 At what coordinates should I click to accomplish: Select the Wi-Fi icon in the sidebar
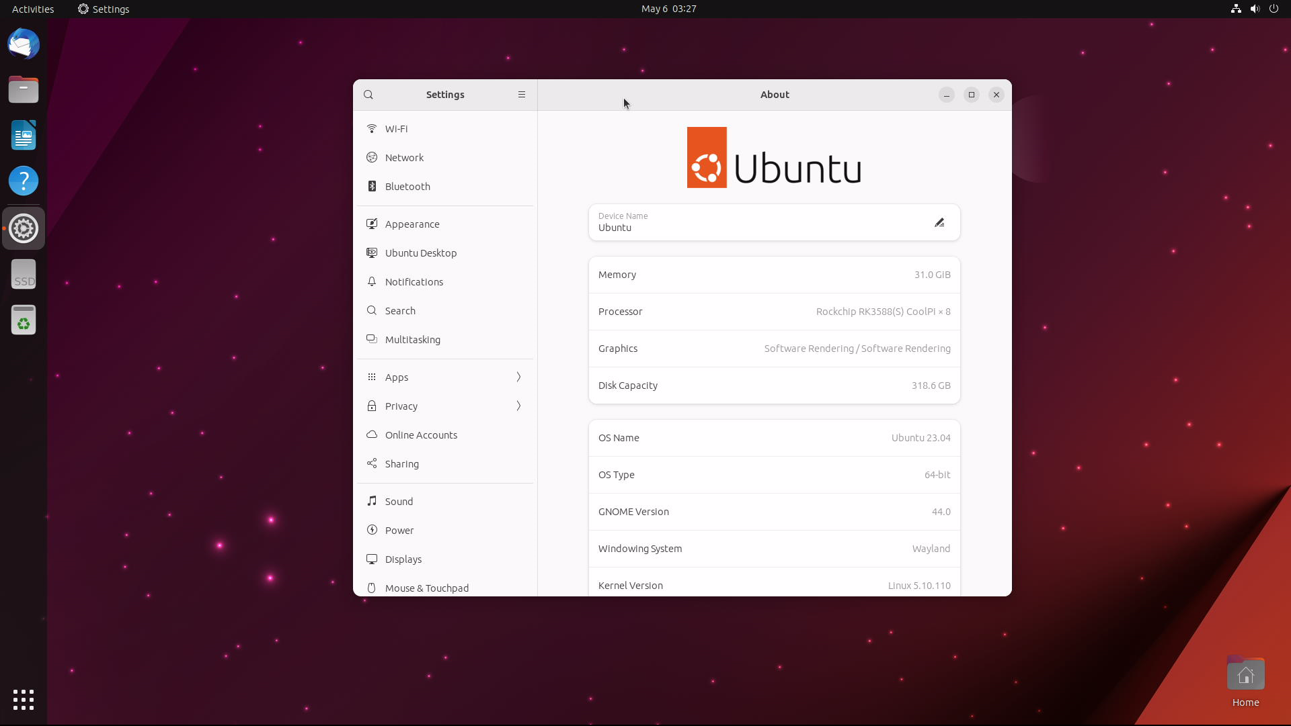tap(372, 128)
